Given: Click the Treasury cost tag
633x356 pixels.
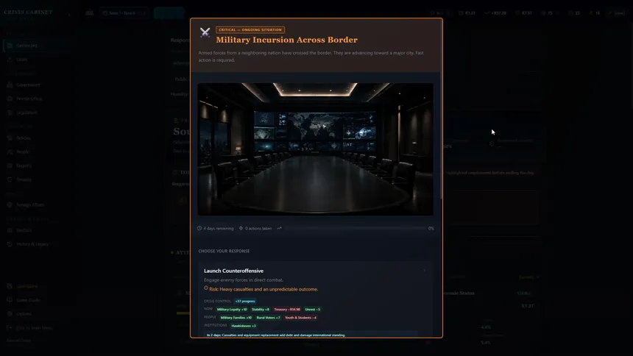Looking at the screenshot, I should click(287, 310).
